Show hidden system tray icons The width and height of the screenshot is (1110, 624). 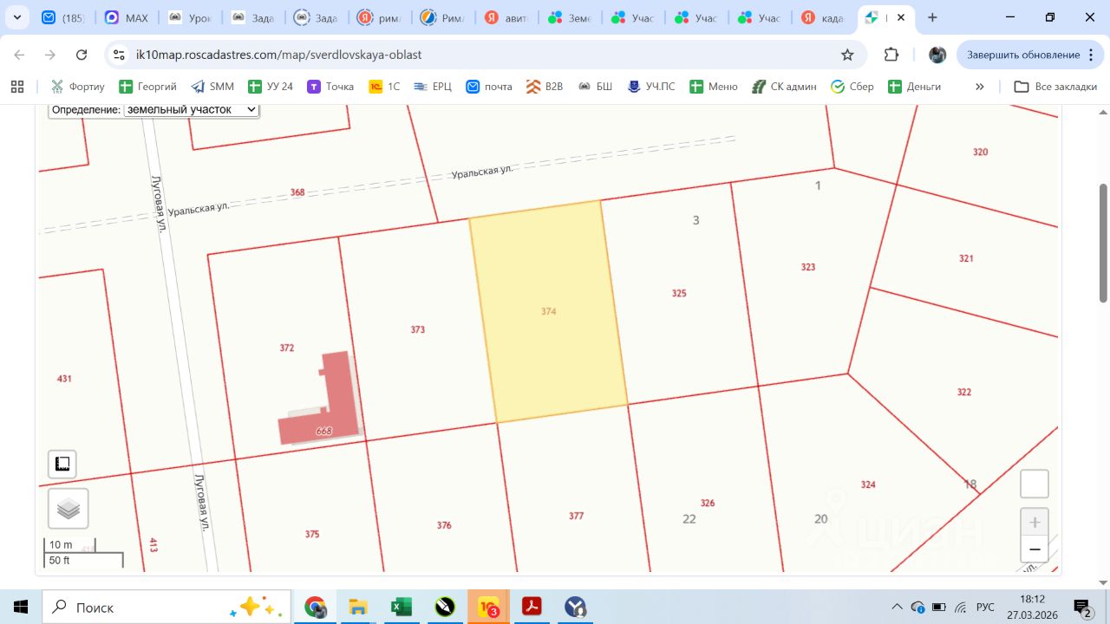[897, 607]
